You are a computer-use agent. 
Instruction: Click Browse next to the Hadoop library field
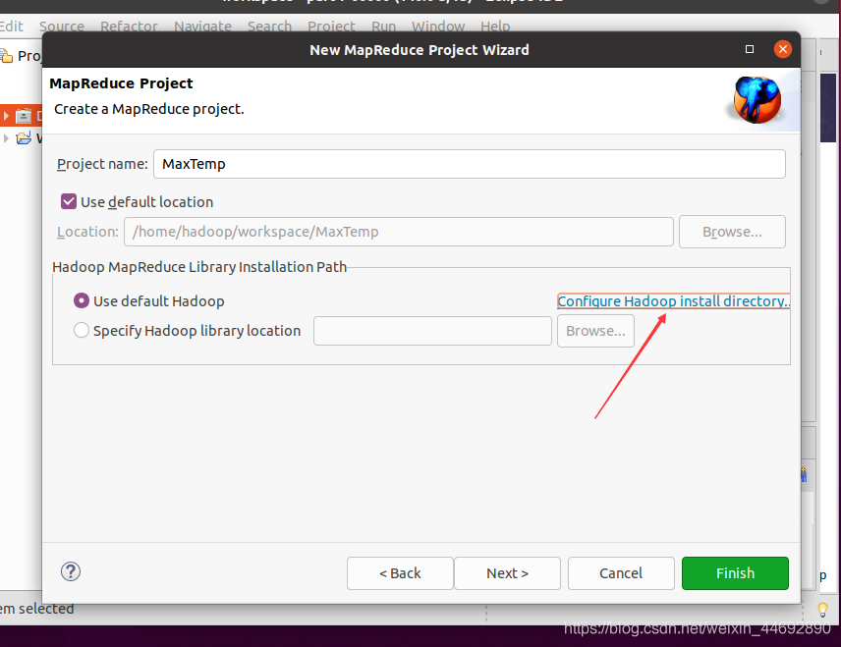click(x=595, y=331)
